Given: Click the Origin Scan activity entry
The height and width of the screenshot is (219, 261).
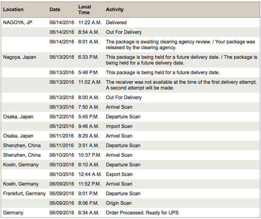Looking at the screenshot, I should click(x=119, y=203).
